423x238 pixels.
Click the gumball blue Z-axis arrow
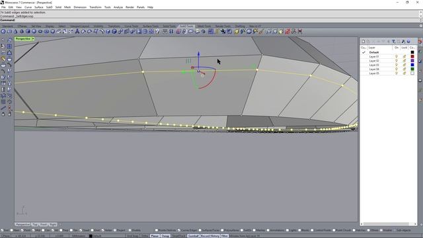(198, 54)
